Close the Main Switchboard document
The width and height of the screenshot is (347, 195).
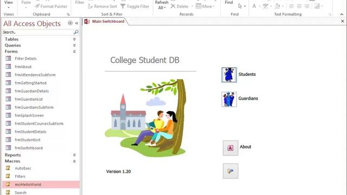tap(343, 21)
